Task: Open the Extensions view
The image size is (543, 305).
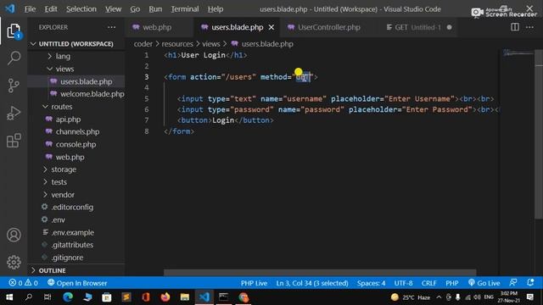Action: point(14,141)
